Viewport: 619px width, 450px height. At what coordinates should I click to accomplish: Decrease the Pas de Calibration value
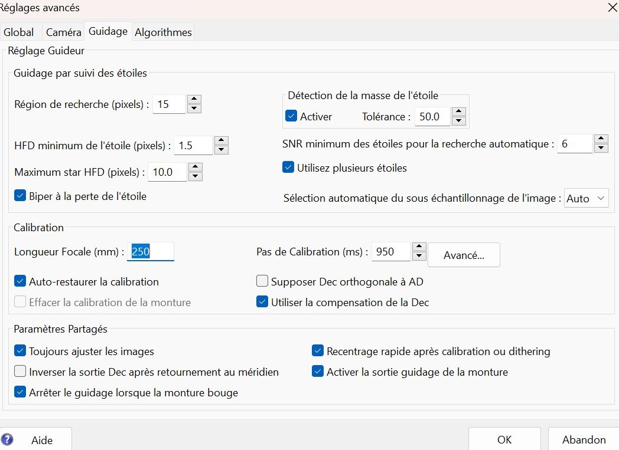coord(419,256)
